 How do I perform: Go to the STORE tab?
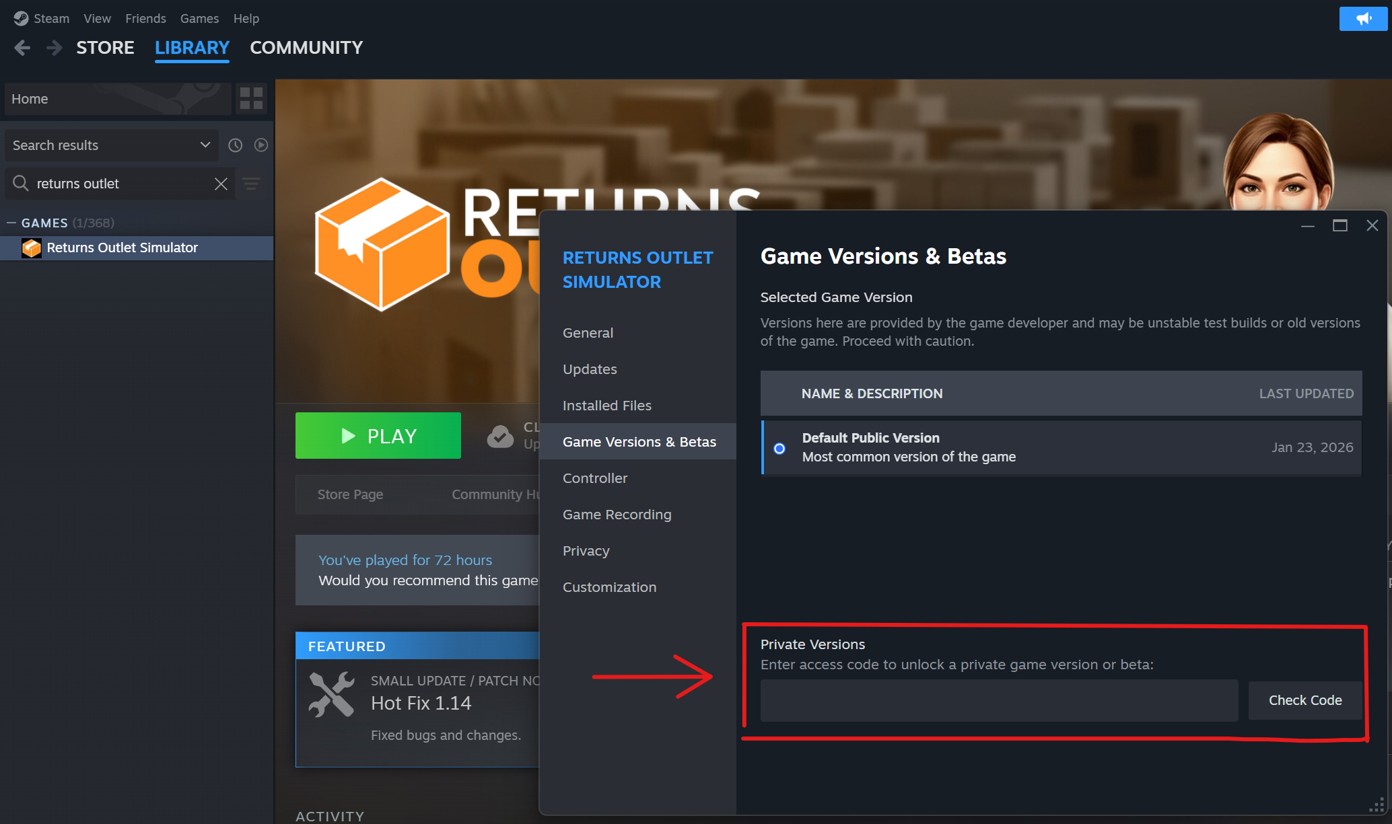pyautogui.click(x=105, y=48)
